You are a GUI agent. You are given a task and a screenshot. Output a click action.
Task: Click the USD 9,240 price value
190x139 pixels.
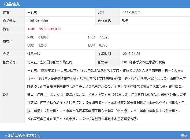37,45
